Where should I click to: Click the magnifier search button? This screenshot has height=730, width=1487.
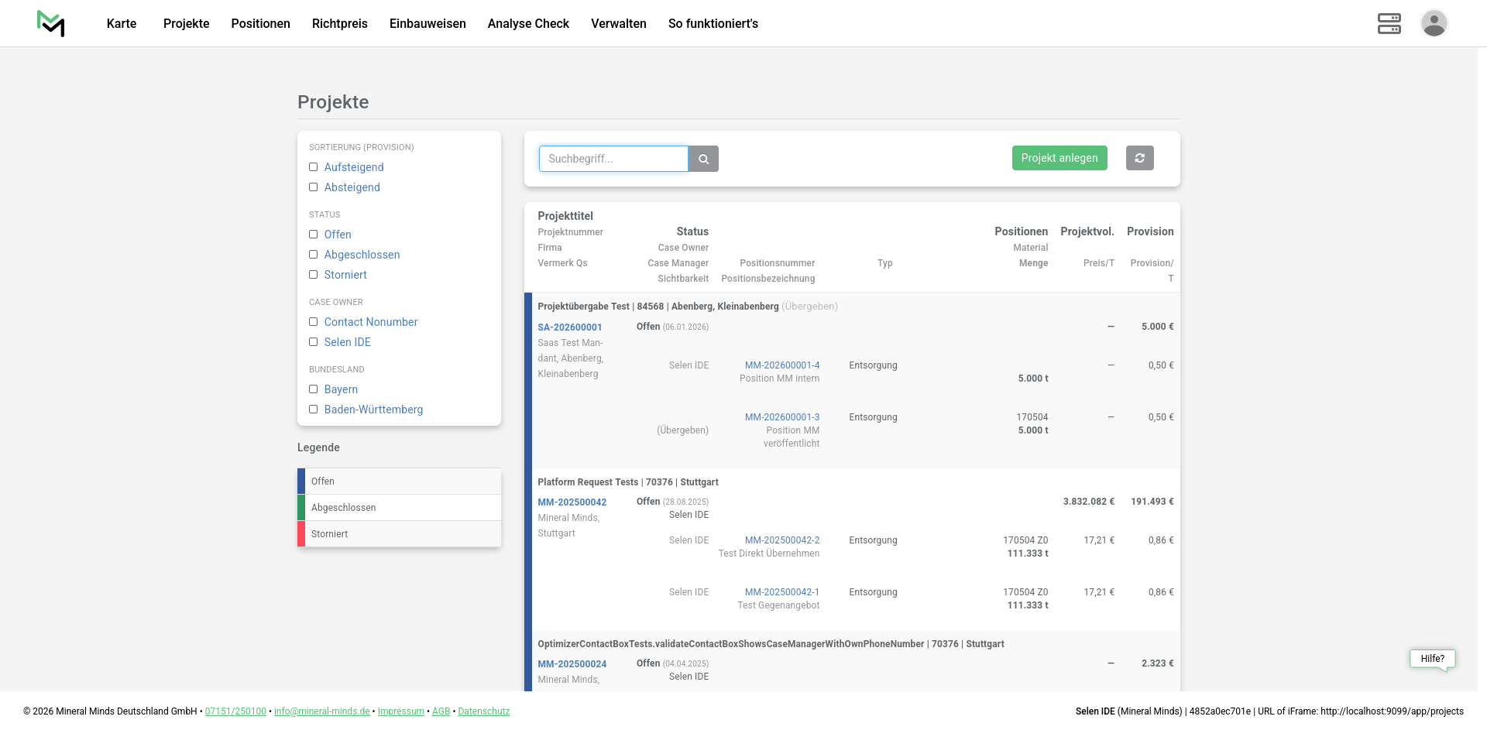(703, 159)
